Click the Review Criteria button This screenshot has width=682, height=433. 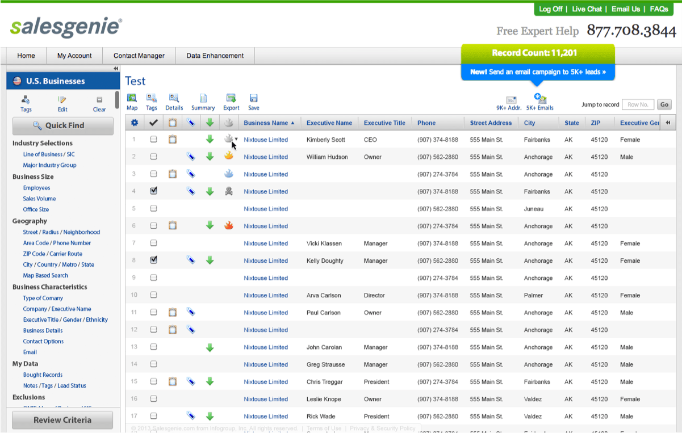62,420
